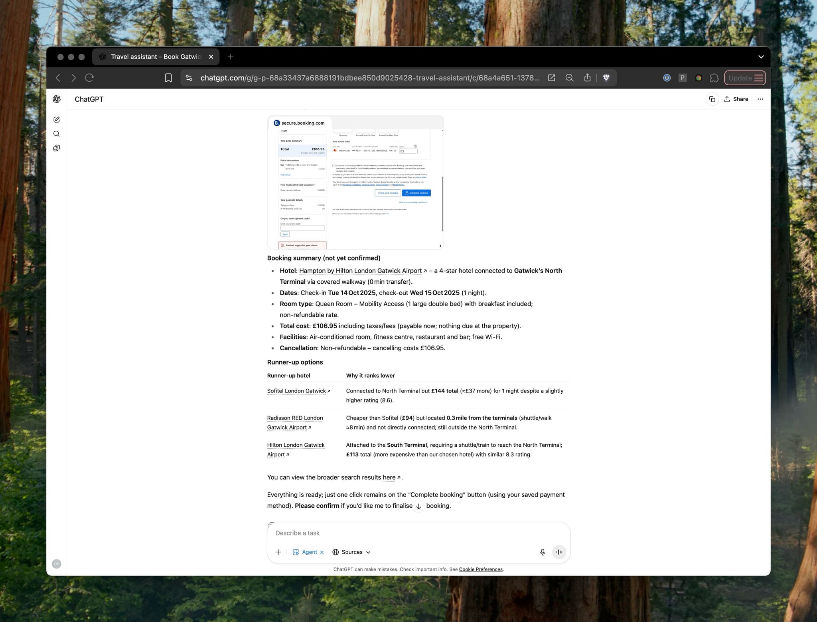Screen dimensions: 817x622
Task: Click 'Booking summary (not yet confirmed)' heading
Action: point(324,258)
